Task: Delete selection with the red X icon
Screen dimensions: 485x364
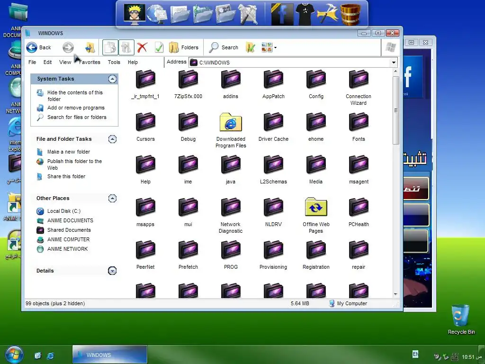Action: tap(142, 47)
